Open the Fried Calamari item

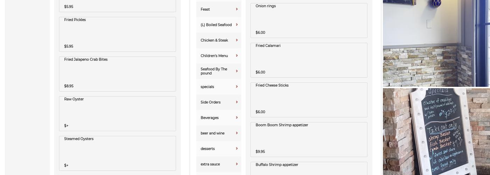click(x=309, y=60)
